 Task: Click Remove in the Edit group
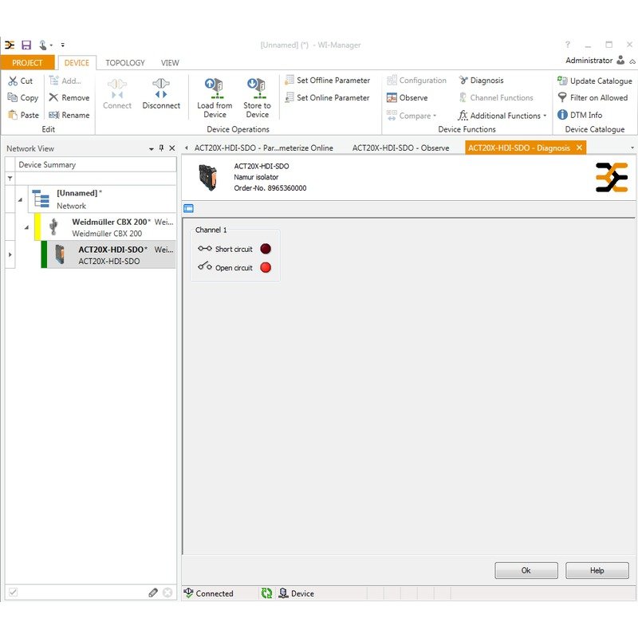[69, 97]
